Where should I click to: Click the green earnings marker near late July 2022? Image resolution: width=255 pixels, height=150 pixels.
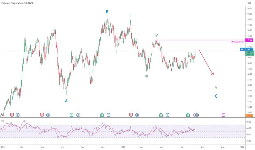click(71, 115)
